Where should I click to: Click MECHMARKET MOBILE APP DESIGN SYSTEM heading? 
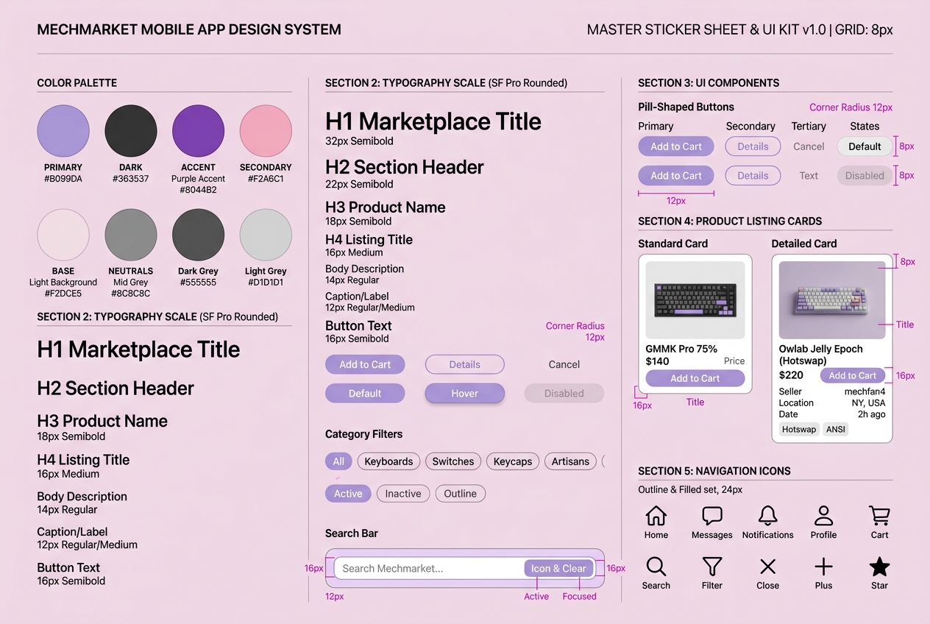click(x=189, y=30)
